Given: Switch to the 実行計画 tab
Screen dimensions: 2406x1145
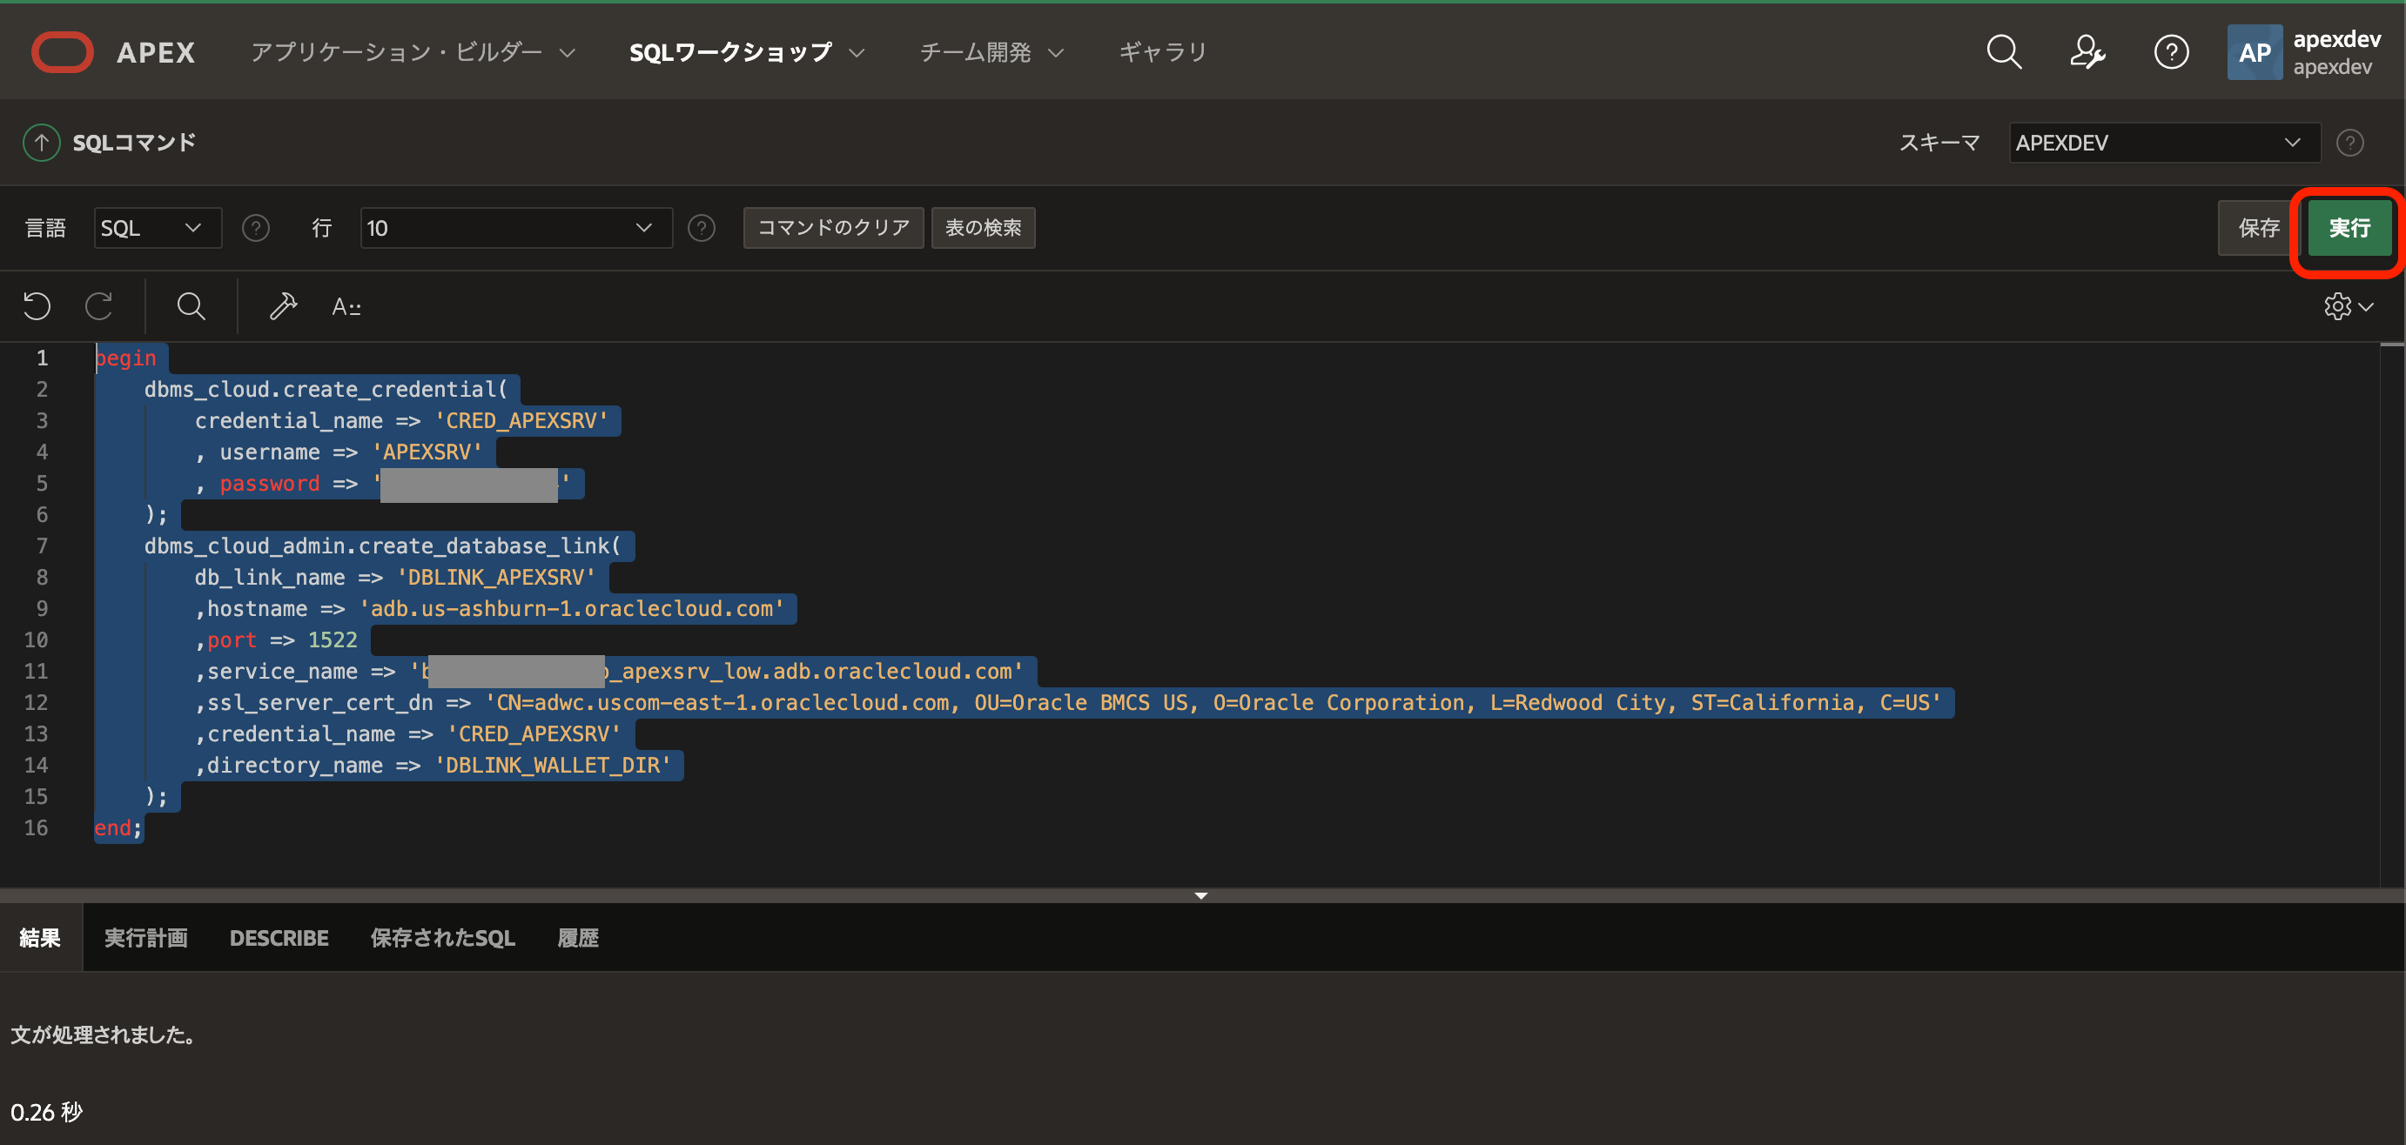Looking at the screenshot, I should click(x=145, y=938).
